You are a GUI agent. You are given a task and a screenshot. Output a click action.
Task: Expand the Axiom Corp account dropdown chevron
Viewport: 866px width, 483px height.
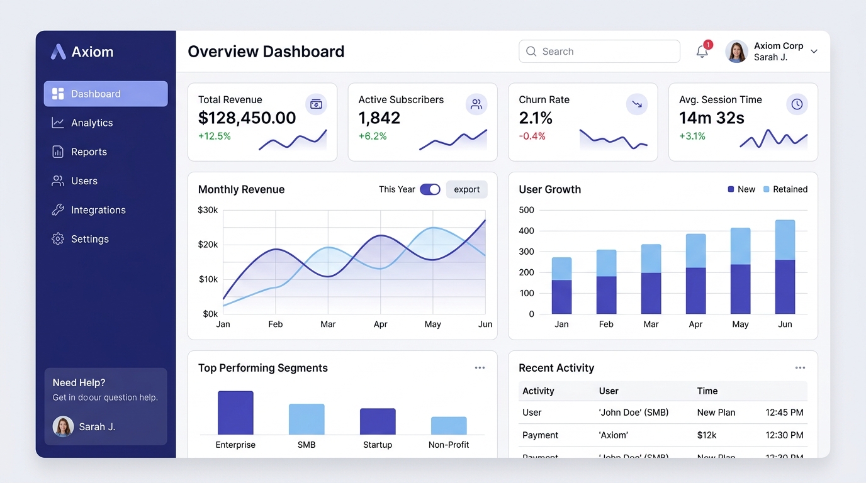tap(814, 52)
